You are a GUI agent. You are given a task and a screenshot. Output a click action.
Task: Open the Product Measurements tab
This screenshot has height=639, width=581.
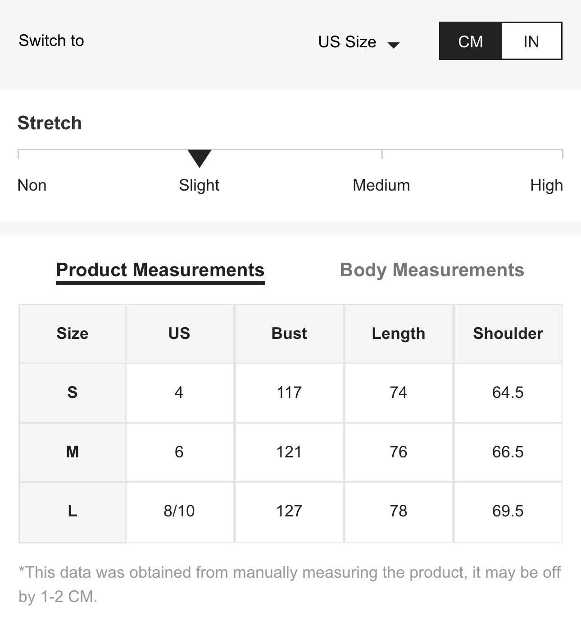[160, 270]
